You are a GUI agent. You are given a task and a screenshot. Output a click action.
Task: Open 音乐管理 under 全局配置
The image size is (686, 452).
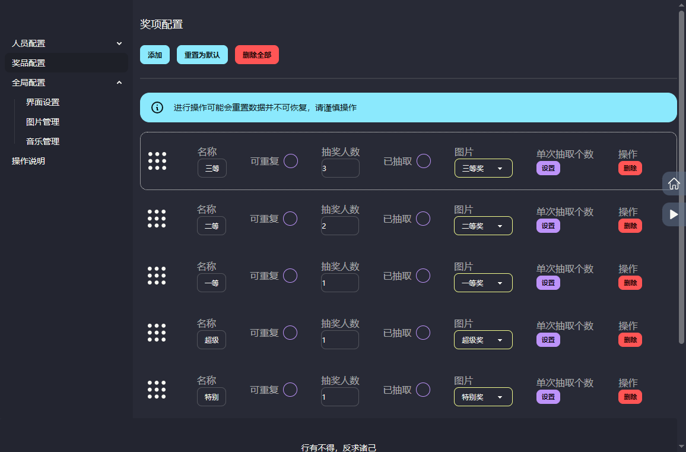pos(43,141)
